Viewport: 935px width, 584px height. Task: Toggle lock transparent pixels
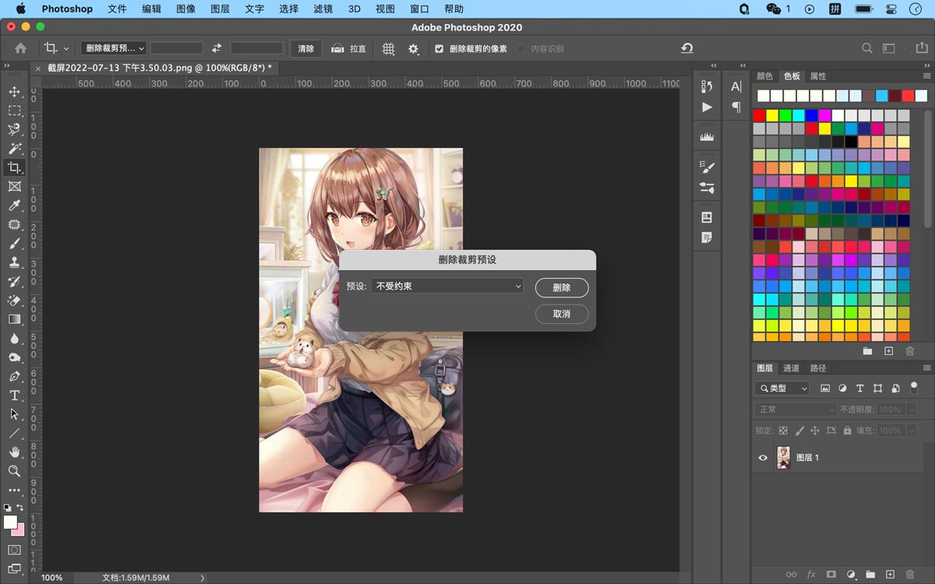click(783, 431)
